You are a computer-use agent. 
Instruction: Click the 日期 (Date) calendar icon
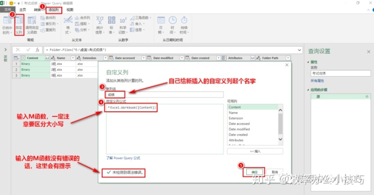coord(161,20)
